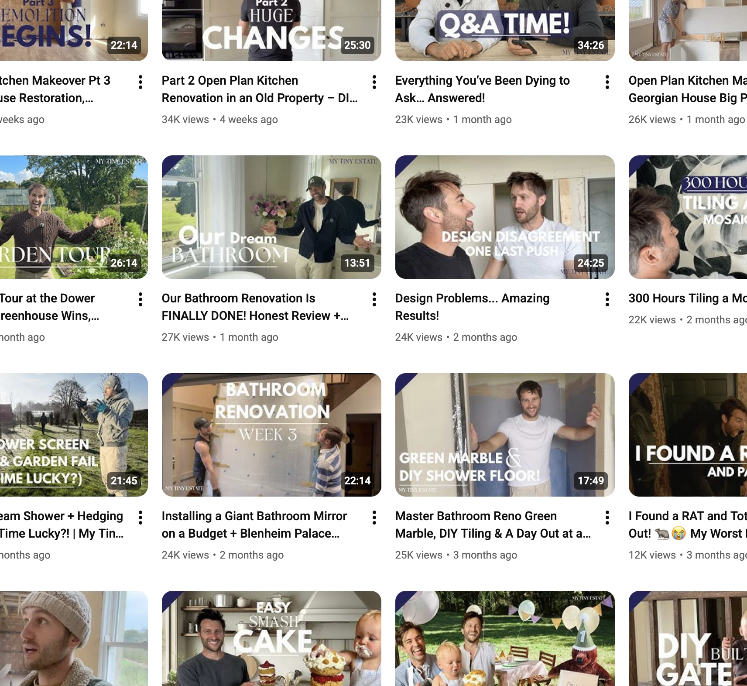
Task: Click the 17:49 duration badge
Action: pos(591,480)
